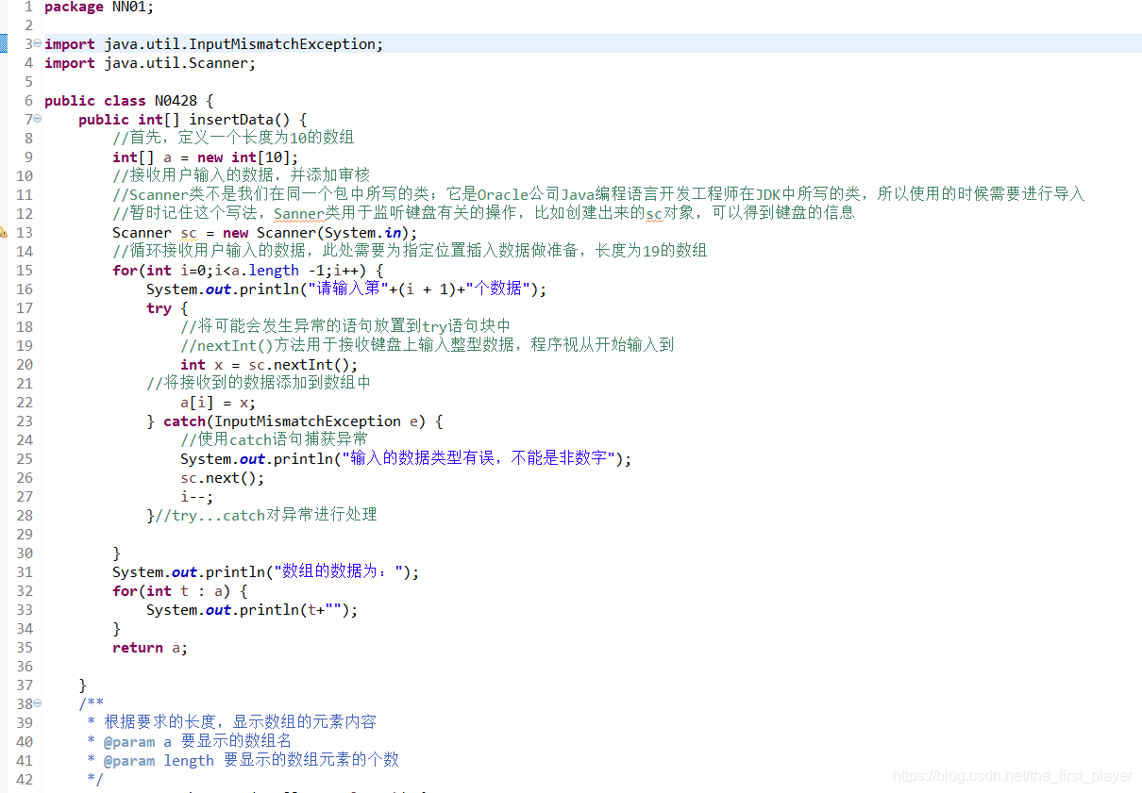Click the 'return a;' statement
1142x793 pixels.
coord(150,648)
